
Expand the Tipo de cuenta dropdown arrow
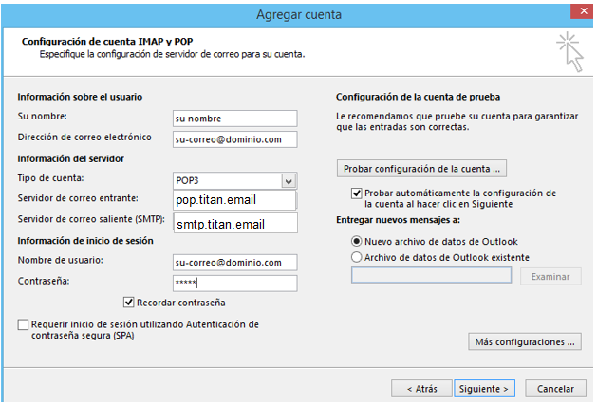click(289, 180)
